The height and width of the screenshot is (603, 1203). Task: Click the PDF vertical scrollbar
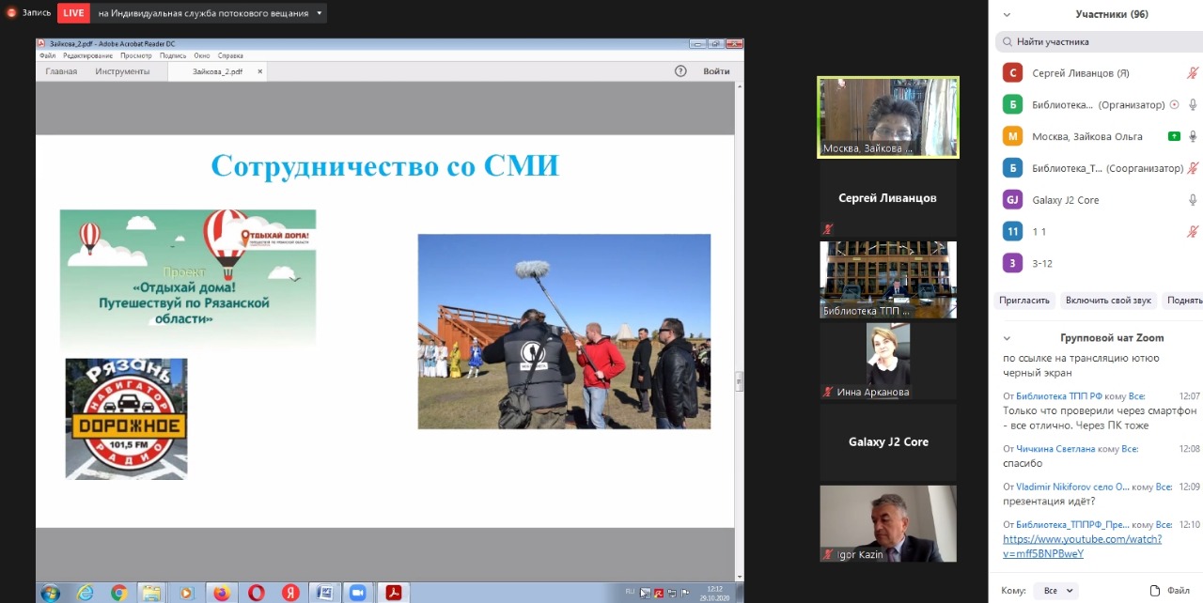click(739, 380)
